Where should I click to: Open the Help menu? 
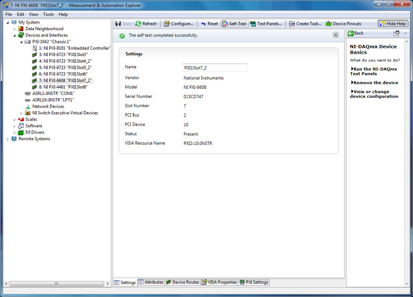[x=63, y=14]
